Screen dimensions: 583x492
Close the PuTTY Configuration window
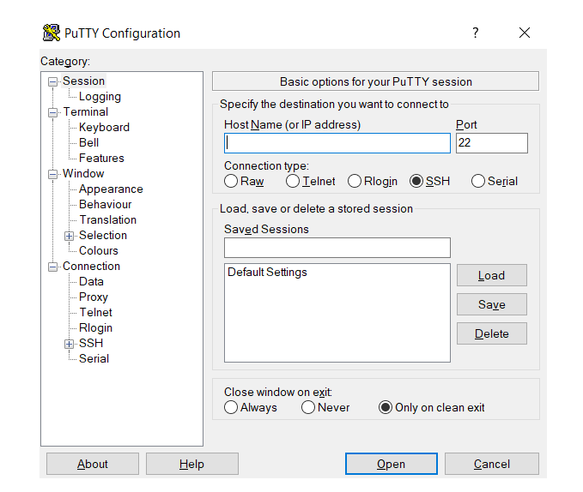(525, 33)
